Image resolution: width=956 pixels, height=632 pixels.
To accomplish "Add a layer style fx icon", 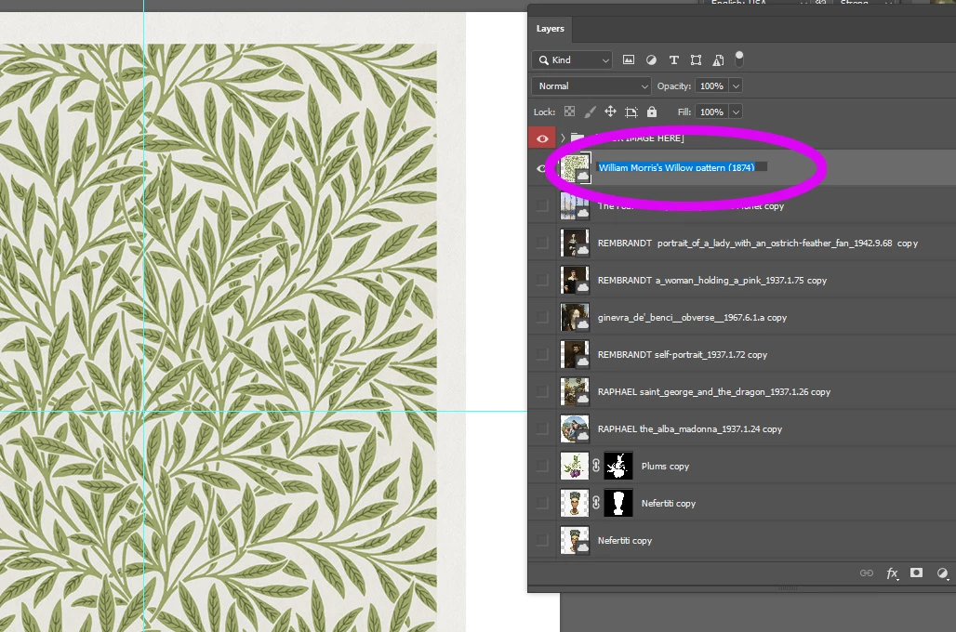I will point(892,573).
